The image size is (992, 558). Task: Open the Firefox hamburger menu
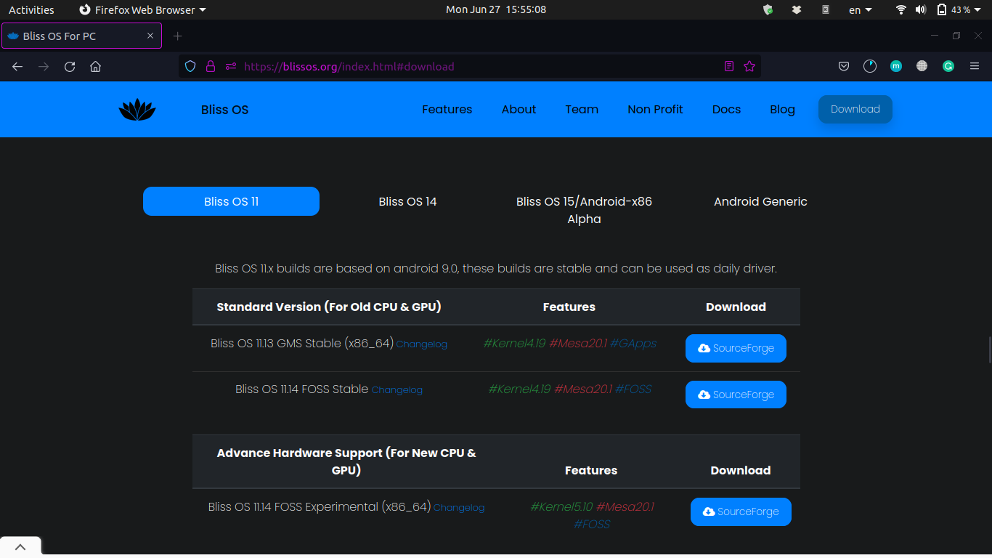[975, 66]
